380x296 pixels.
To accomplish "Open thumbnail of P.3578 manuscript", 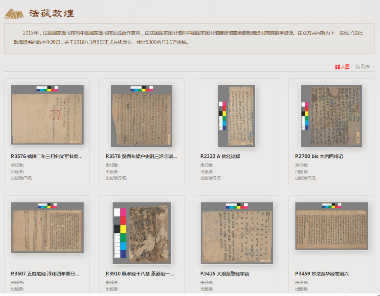I will point(142,116).
